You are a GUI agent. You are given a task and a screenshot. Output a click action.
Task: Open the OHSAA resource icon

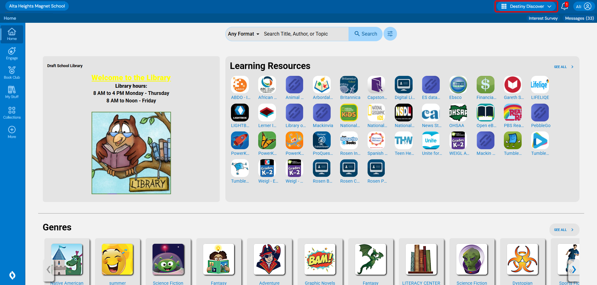point(458,113)
